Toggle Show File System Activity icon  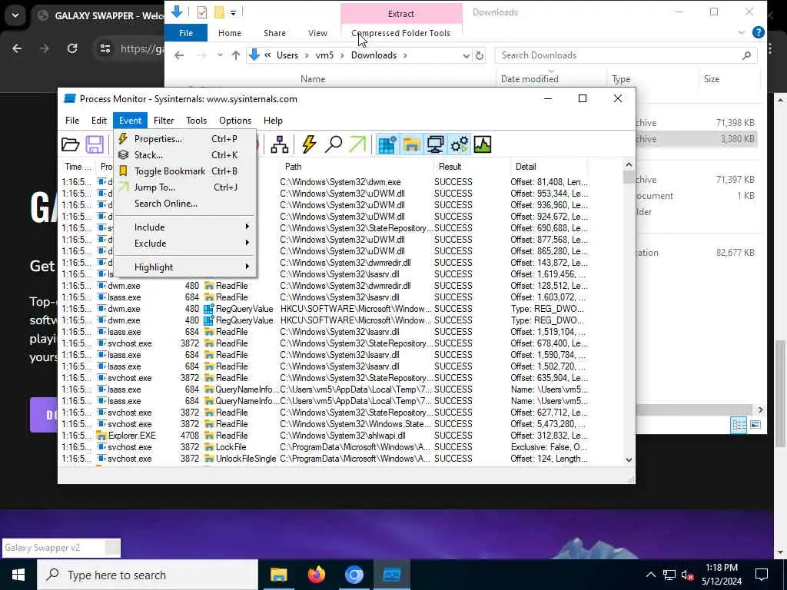[x=411, y=144]
